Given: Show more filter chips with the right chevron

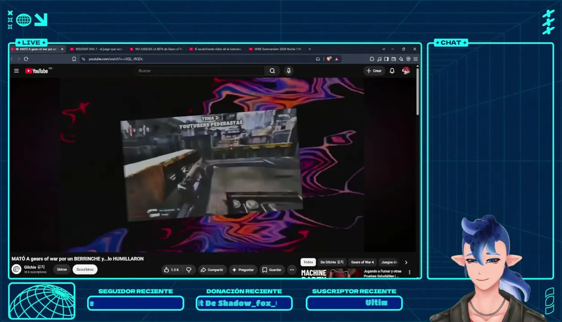Looking at the screenshot, I should [406, 263].
